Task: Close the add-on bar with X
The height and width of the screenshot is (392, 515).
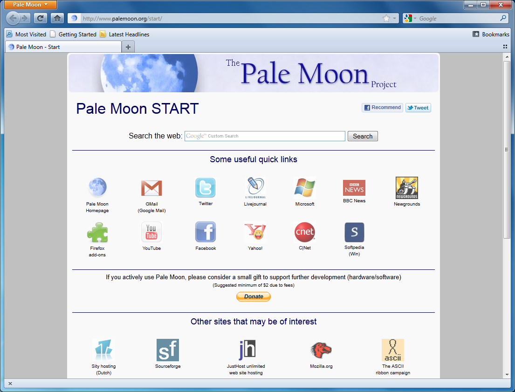Action: point(10,384)
